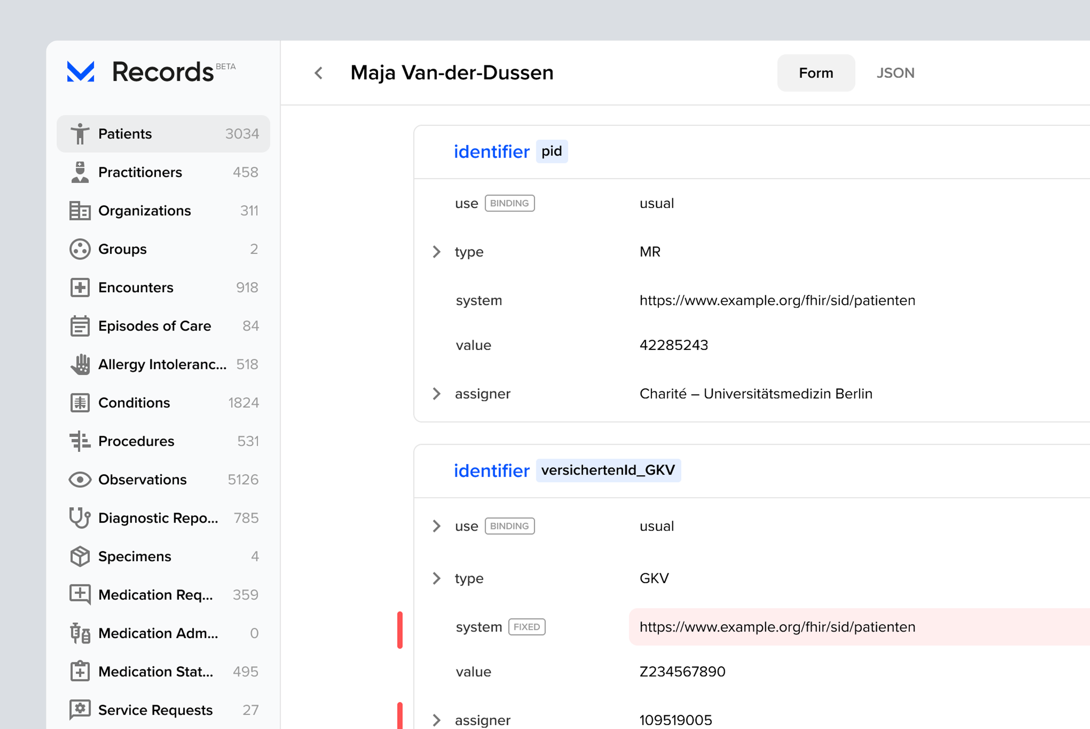The height and width of the screenshot is (729, 1090).
Task: Open Encounters list in sidebar
Action: (x=136, y=288)
